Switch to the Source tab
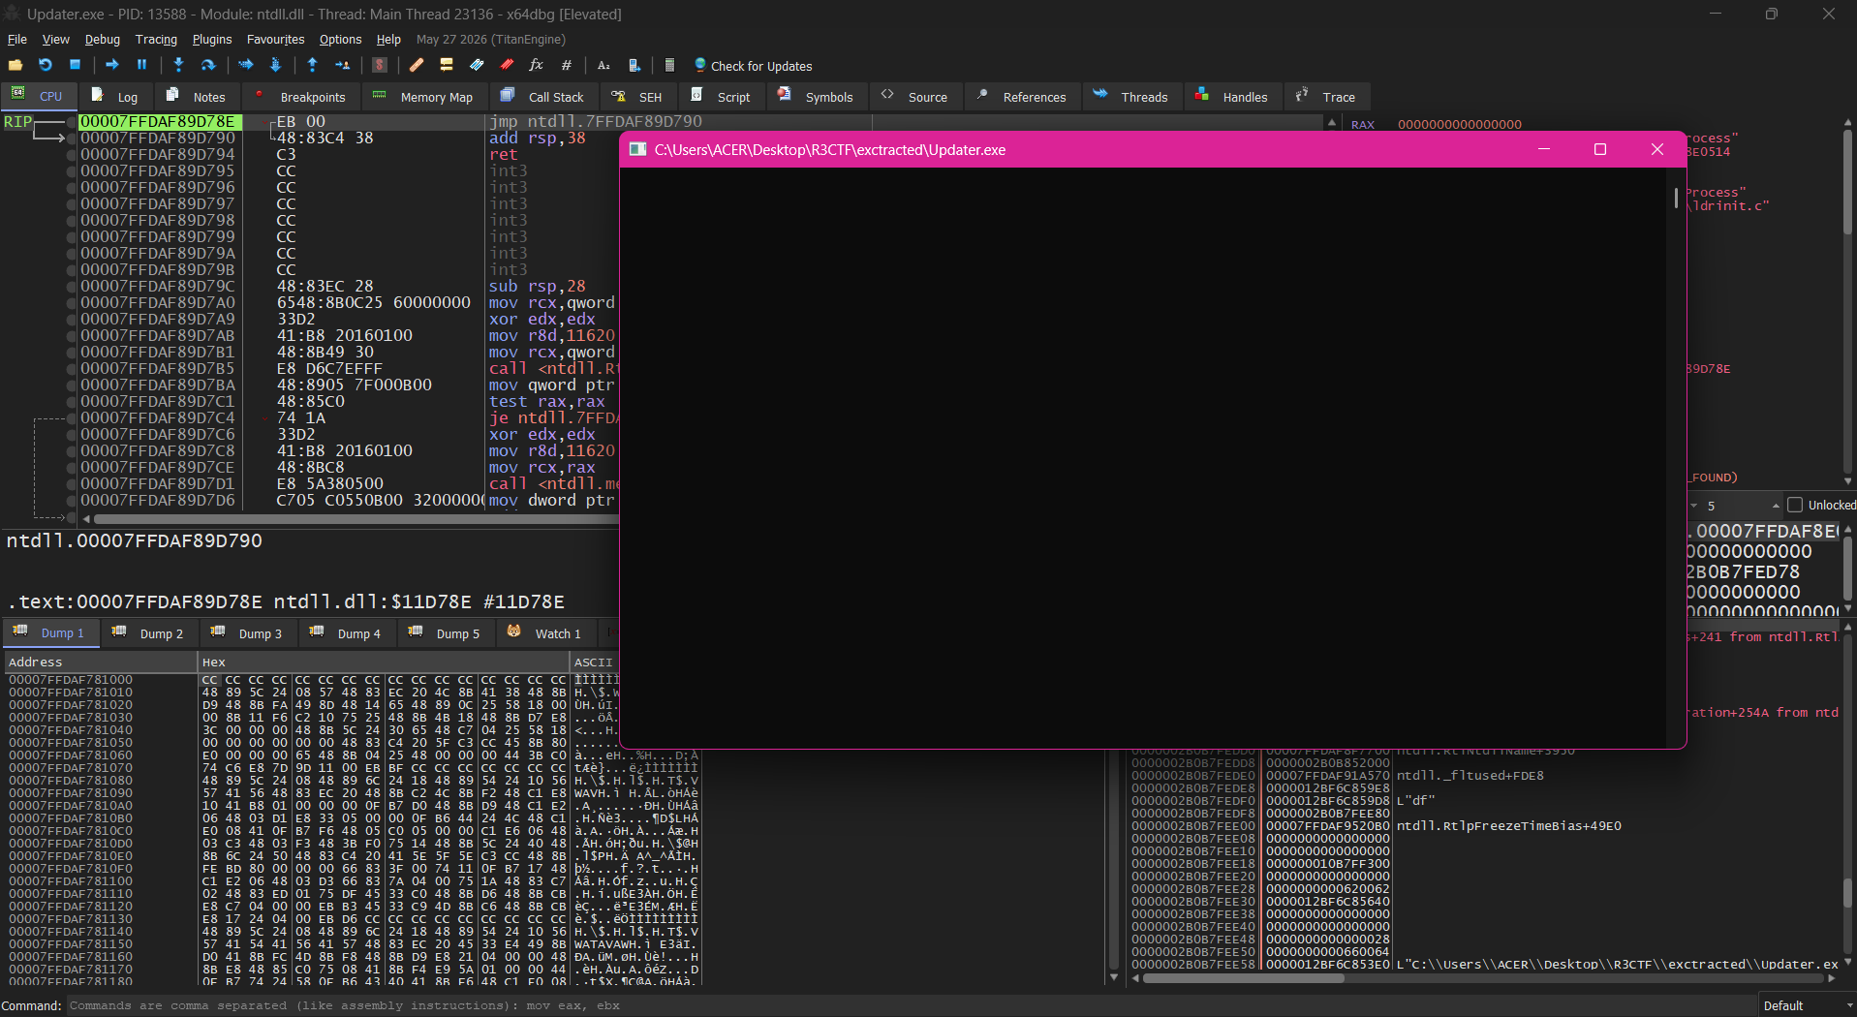The height and width of the screenshot is (1017, 1857). 915,97
